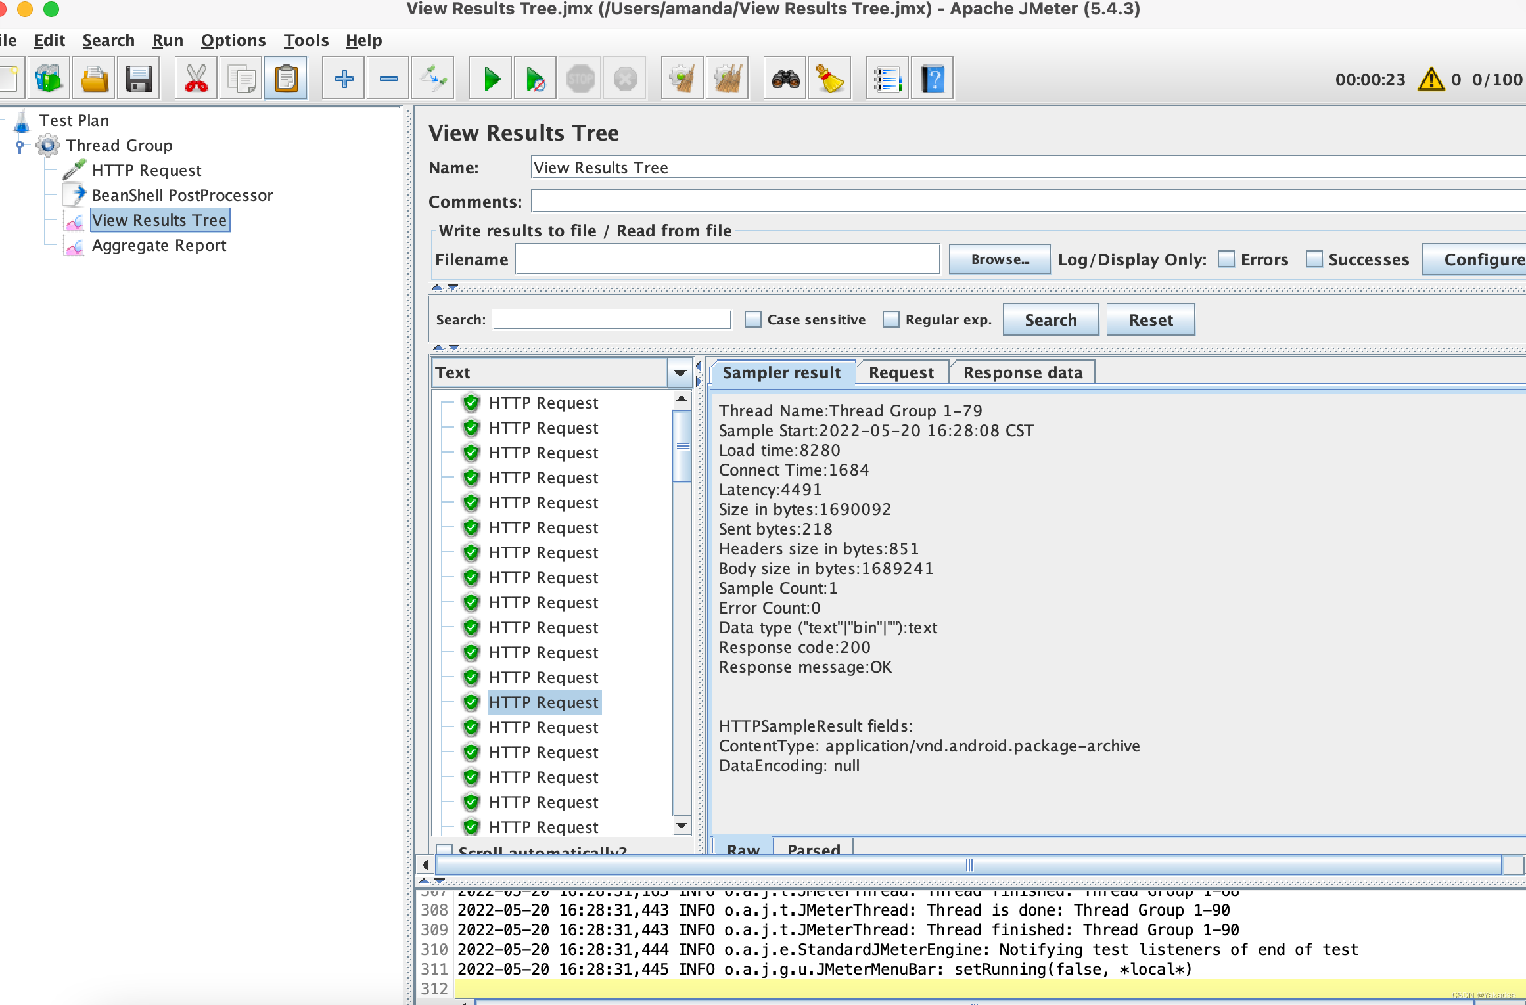Open the Tools menu
The width and height of the screenshot is (1526, 1005).
306,41
